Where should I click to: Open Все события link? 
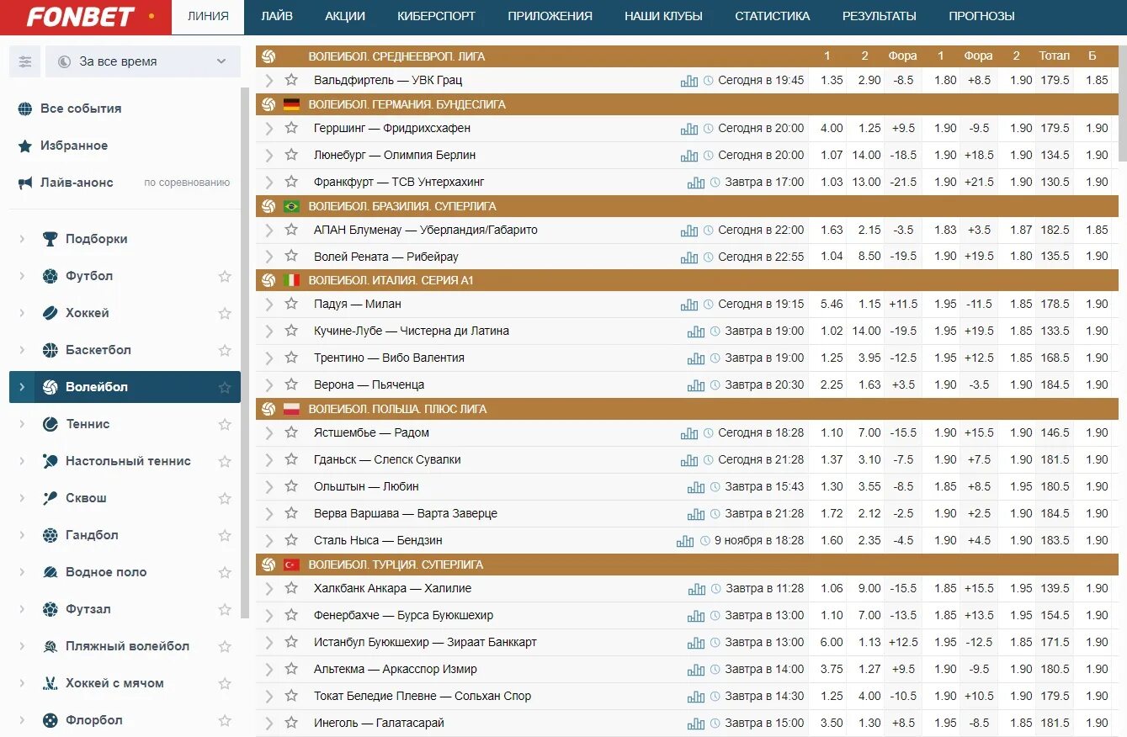pyautogui.click(x=81, y=109)
